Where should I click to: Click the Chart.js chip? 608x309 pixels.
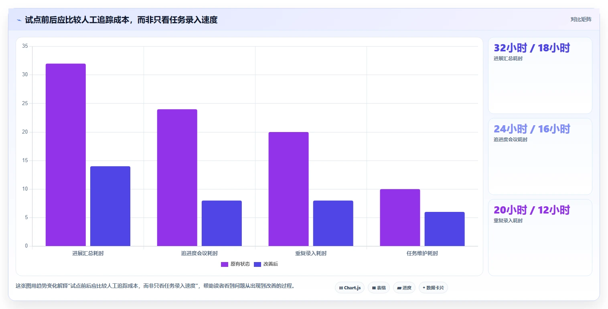click(350, 288)
